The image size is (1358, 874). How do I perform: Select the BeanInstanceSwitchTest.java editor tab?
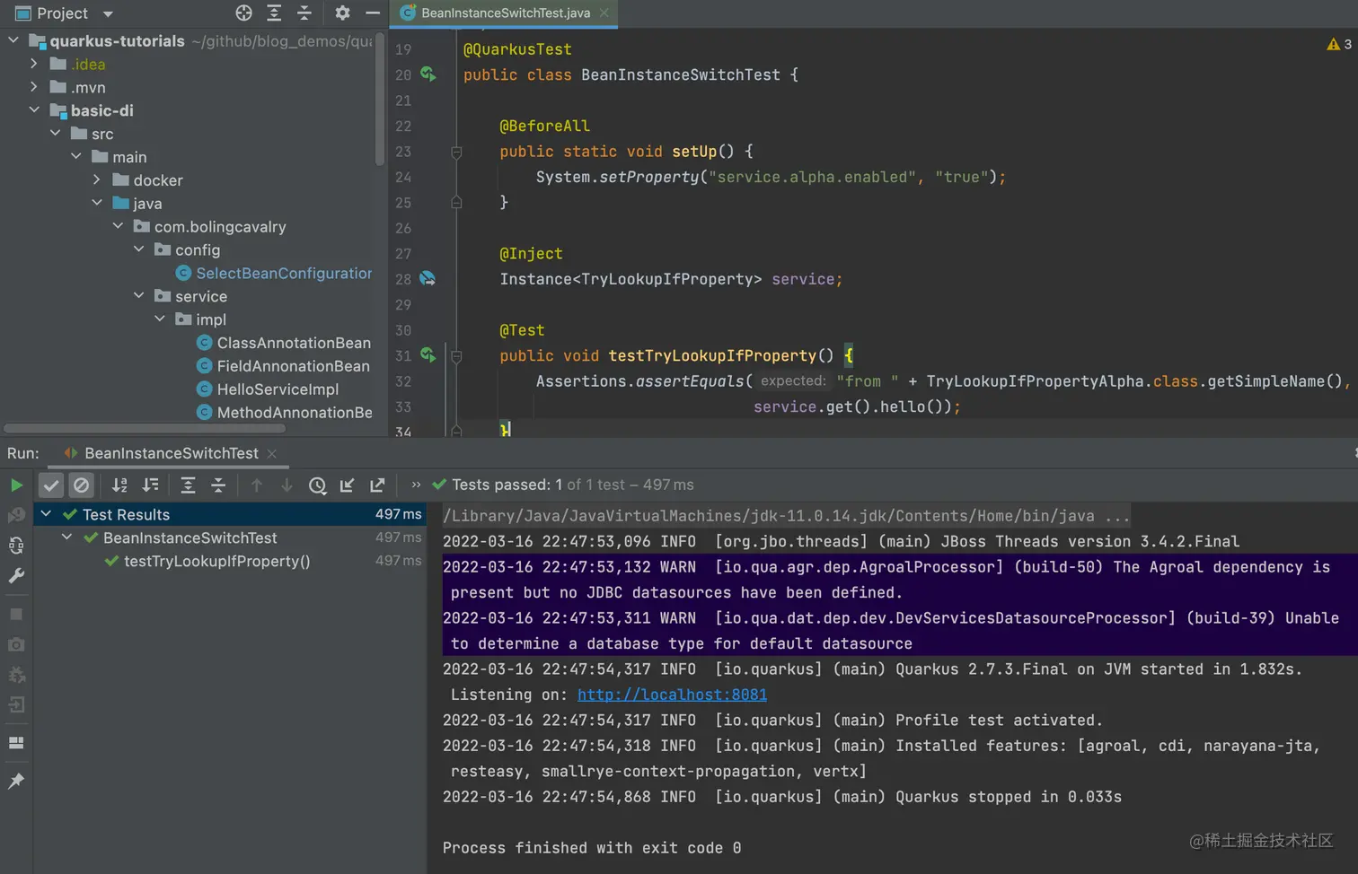pos(505,13)
